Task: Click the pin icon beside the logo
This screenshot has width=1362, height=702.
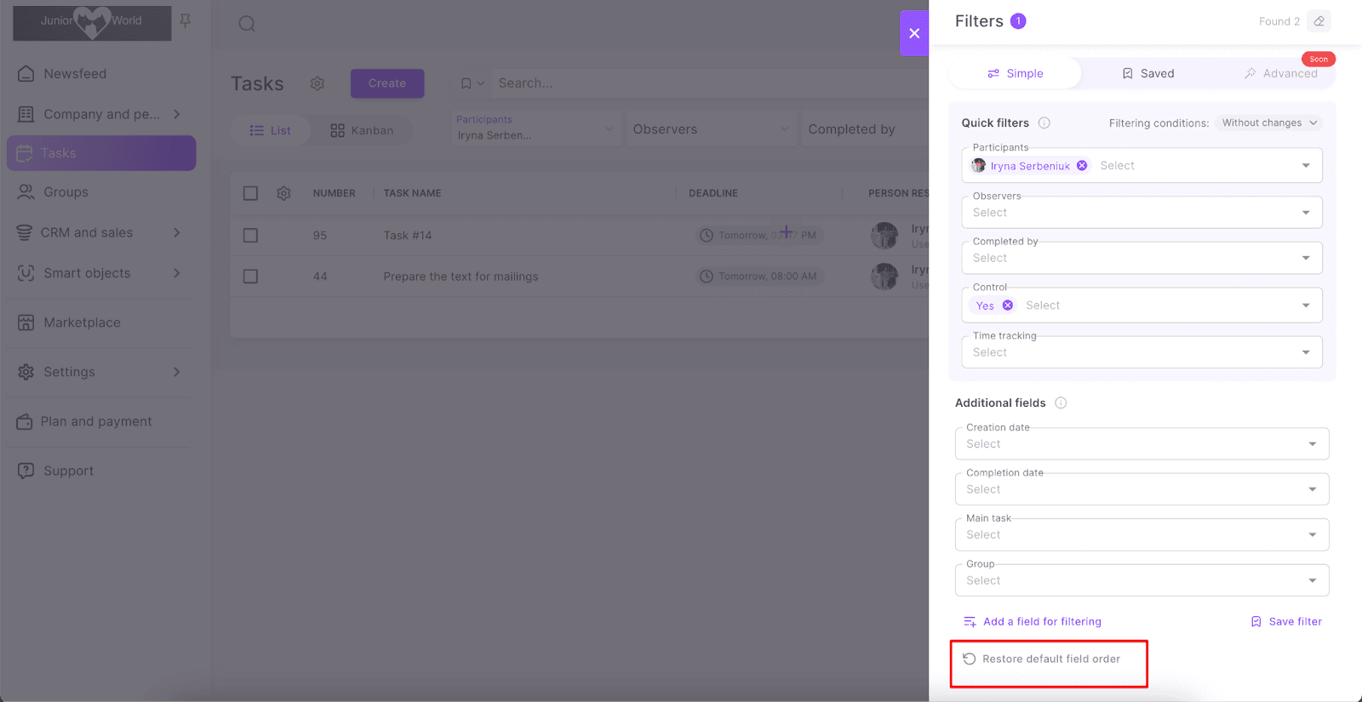Action: pos(185,21)
